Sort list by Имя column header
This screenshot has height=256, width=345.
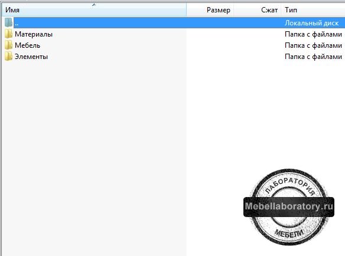click(x=94, y=10)
